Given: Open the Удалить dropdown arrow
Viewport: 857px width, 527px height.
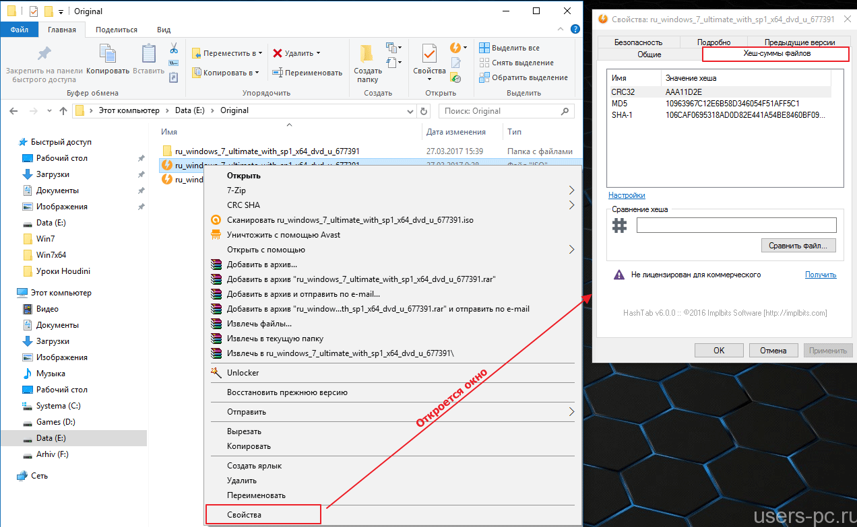Looking at the screenshot, I should tap(318, 53).
